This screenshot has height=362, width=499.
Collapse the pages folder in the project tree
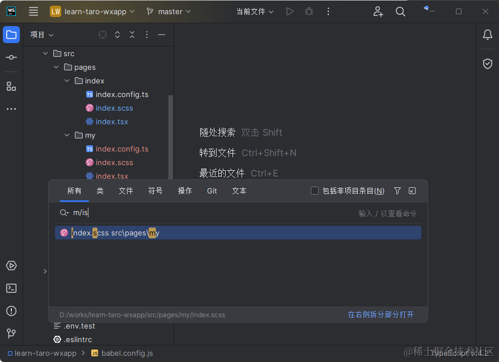(x=56, y=67)
